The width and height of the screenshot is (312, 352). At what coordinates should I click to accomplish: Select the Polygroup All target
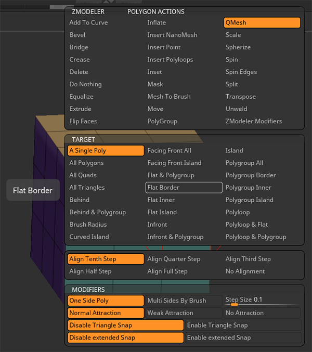pos(244,163)
